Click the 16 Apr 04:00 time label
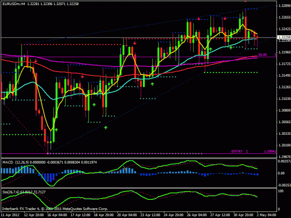The image size is (291, 218). pos(57,215)
